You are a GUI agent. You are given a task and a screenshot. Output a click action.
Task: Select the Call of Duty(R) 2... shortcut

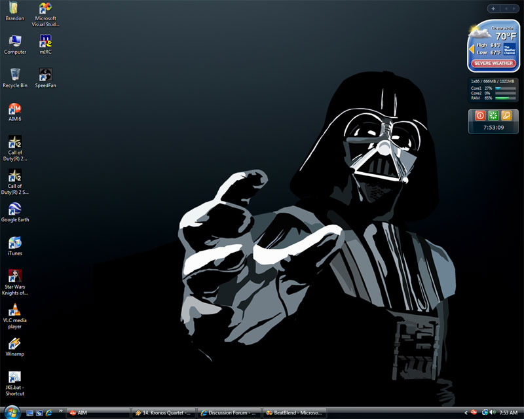14,149
